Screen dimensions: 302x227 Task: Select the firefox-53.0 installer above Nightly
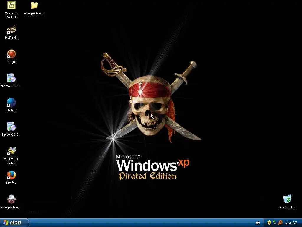(11, 78)
